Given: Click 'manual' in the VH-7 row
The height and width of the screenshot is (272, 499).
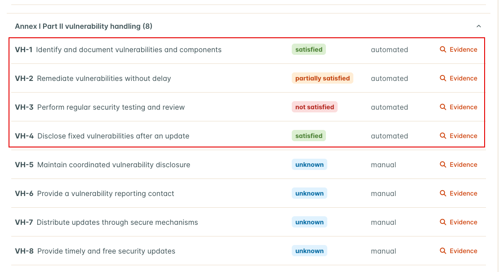Looking at the screenshot, I should pyautogui.click(x=383, y=223).
